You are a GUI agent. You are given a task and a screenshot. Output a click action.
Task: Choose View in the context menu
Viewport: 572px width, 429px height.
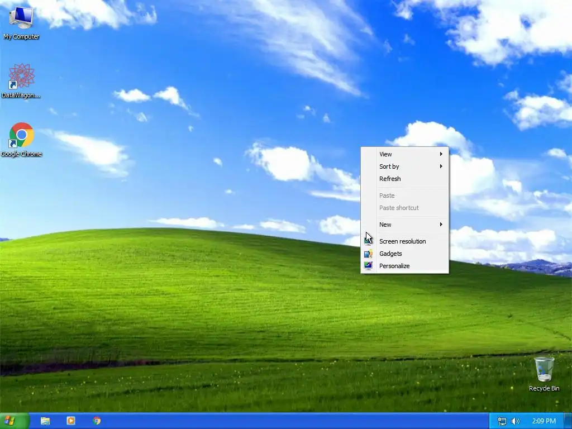click(x=404, y=154)
